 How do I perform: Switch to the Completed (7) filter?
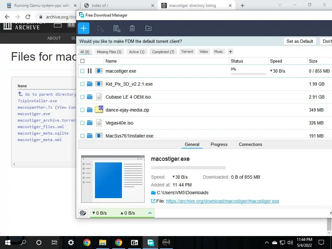[163, 52]
